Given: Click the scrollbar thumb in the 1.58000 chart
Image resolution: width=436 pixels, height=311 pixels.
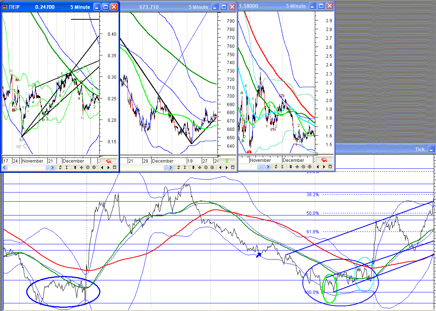Looking at the screenshot, I should 261,167.
